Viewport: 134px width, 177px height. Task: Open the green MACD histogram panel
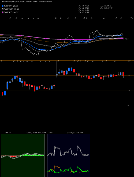23,156
